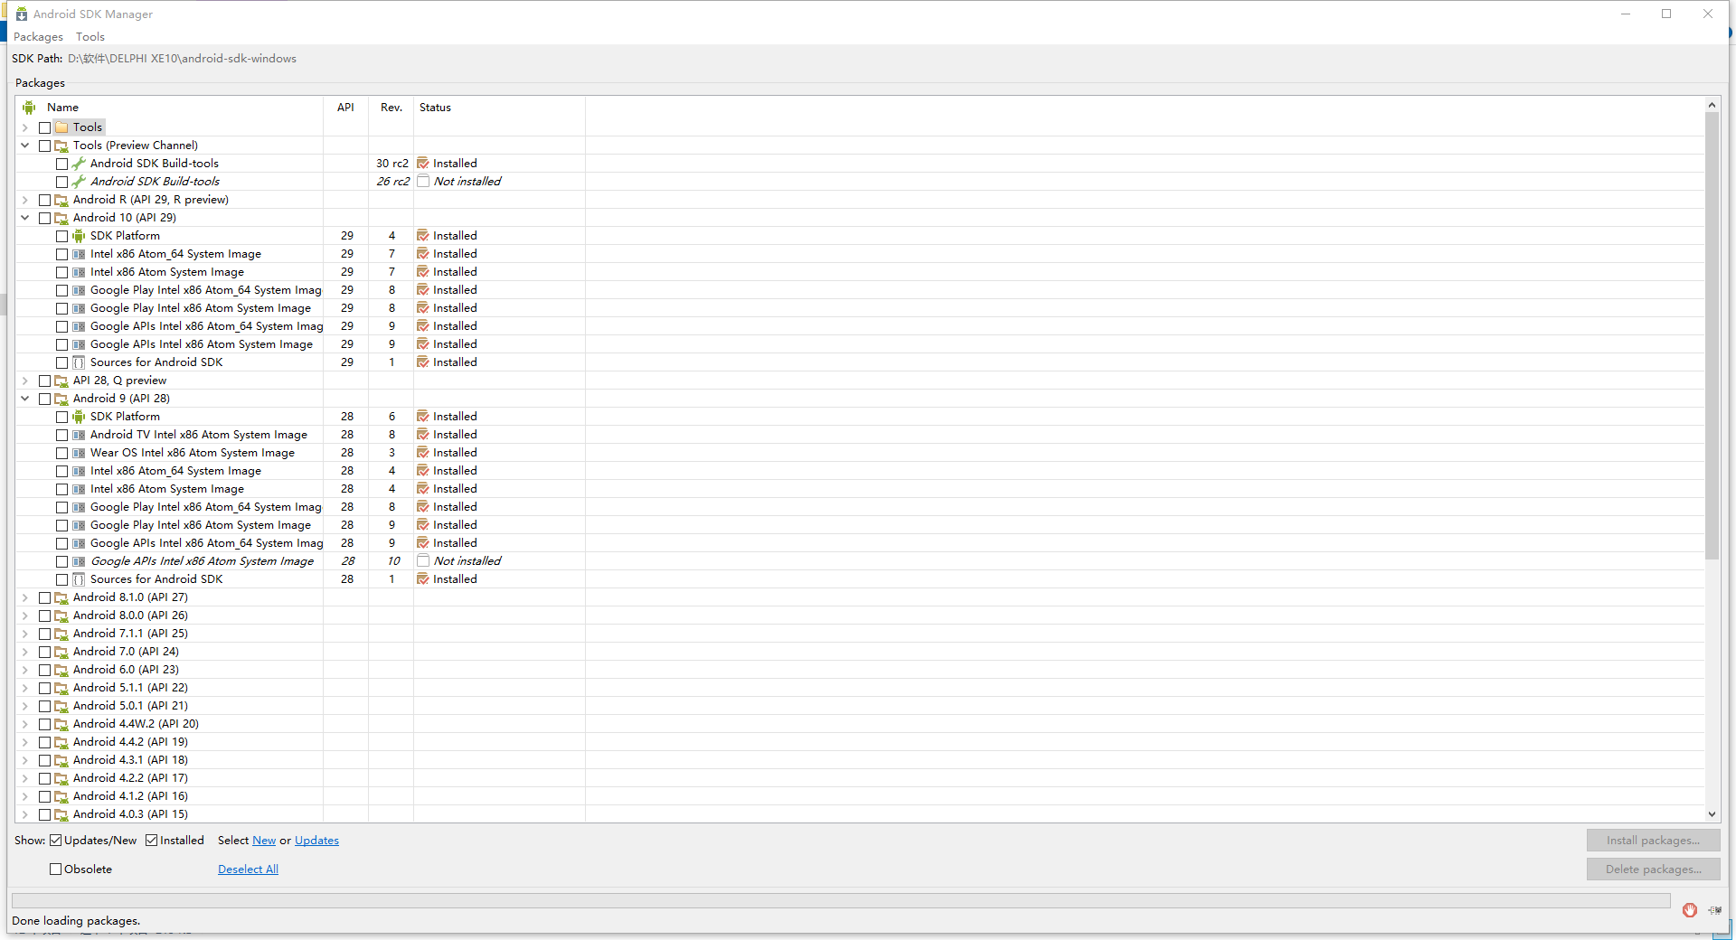
Task: Expand Android R (API 29, R preview)
Action: click(x=25, y=200)
